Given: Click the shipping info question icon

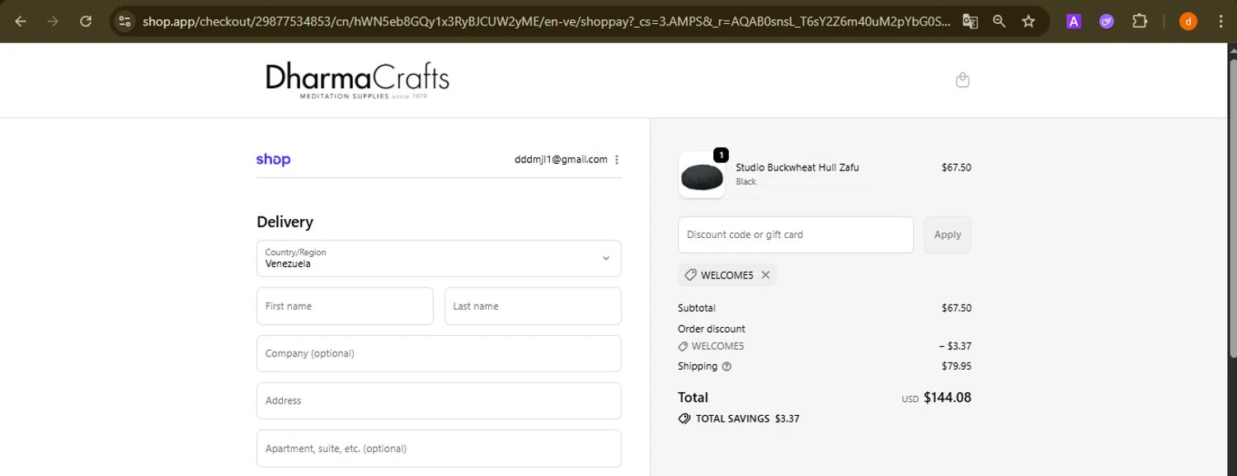Looking at the screenshot, I should tap(727, 366).
